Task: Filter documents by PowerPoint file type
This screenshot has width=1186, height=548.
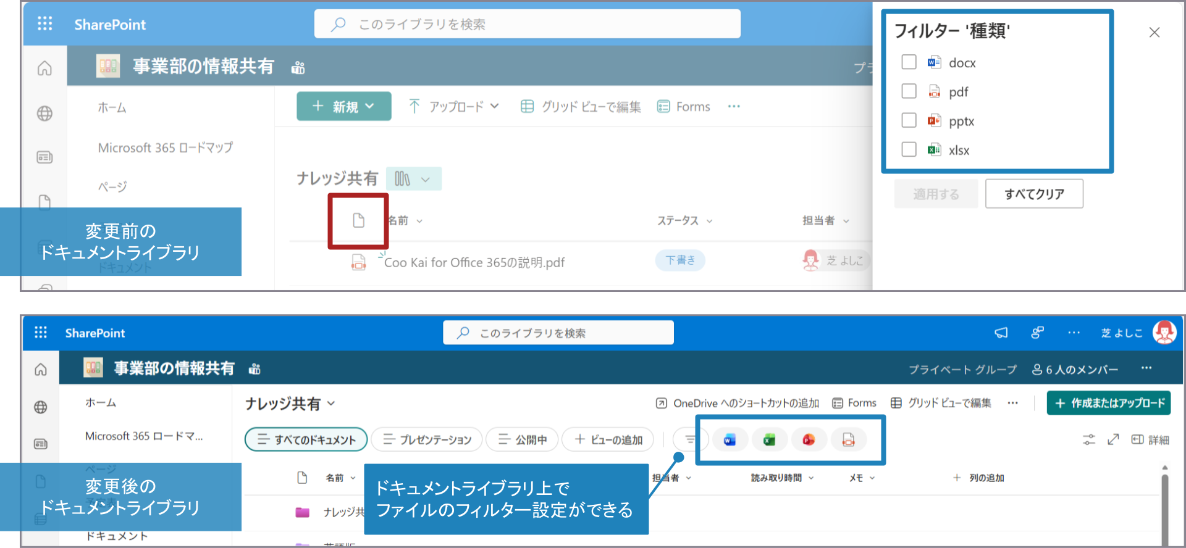Action: [809, 440]
